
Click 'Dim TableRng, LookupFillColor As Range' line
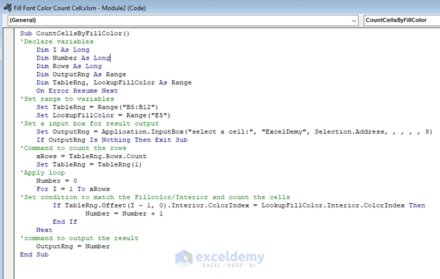pyautogui.click(x=114, y=82)
